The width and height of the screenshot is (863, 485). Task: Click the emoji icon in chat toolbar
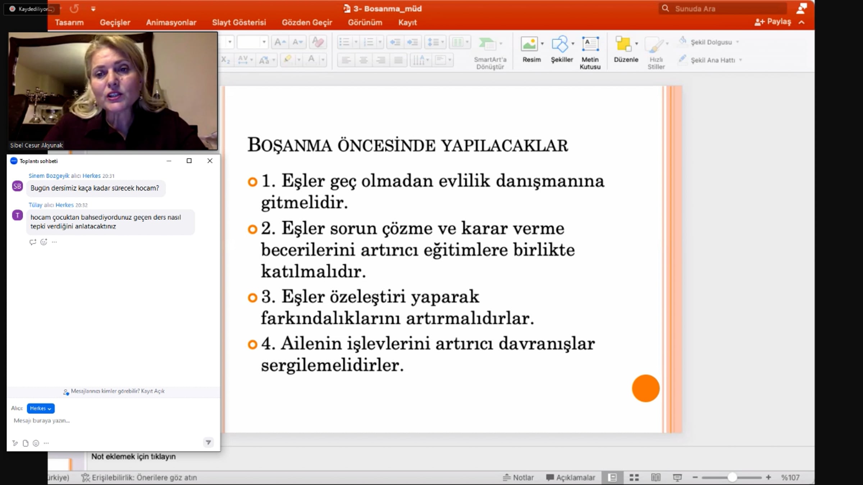36,443
